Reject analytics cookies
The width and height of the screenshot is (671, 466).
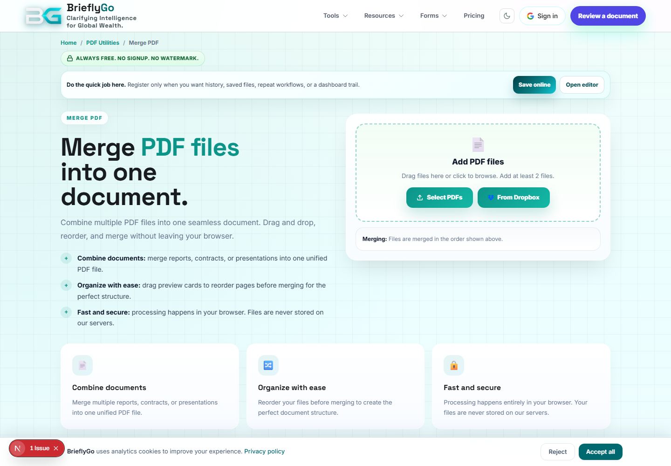point(558,452)
